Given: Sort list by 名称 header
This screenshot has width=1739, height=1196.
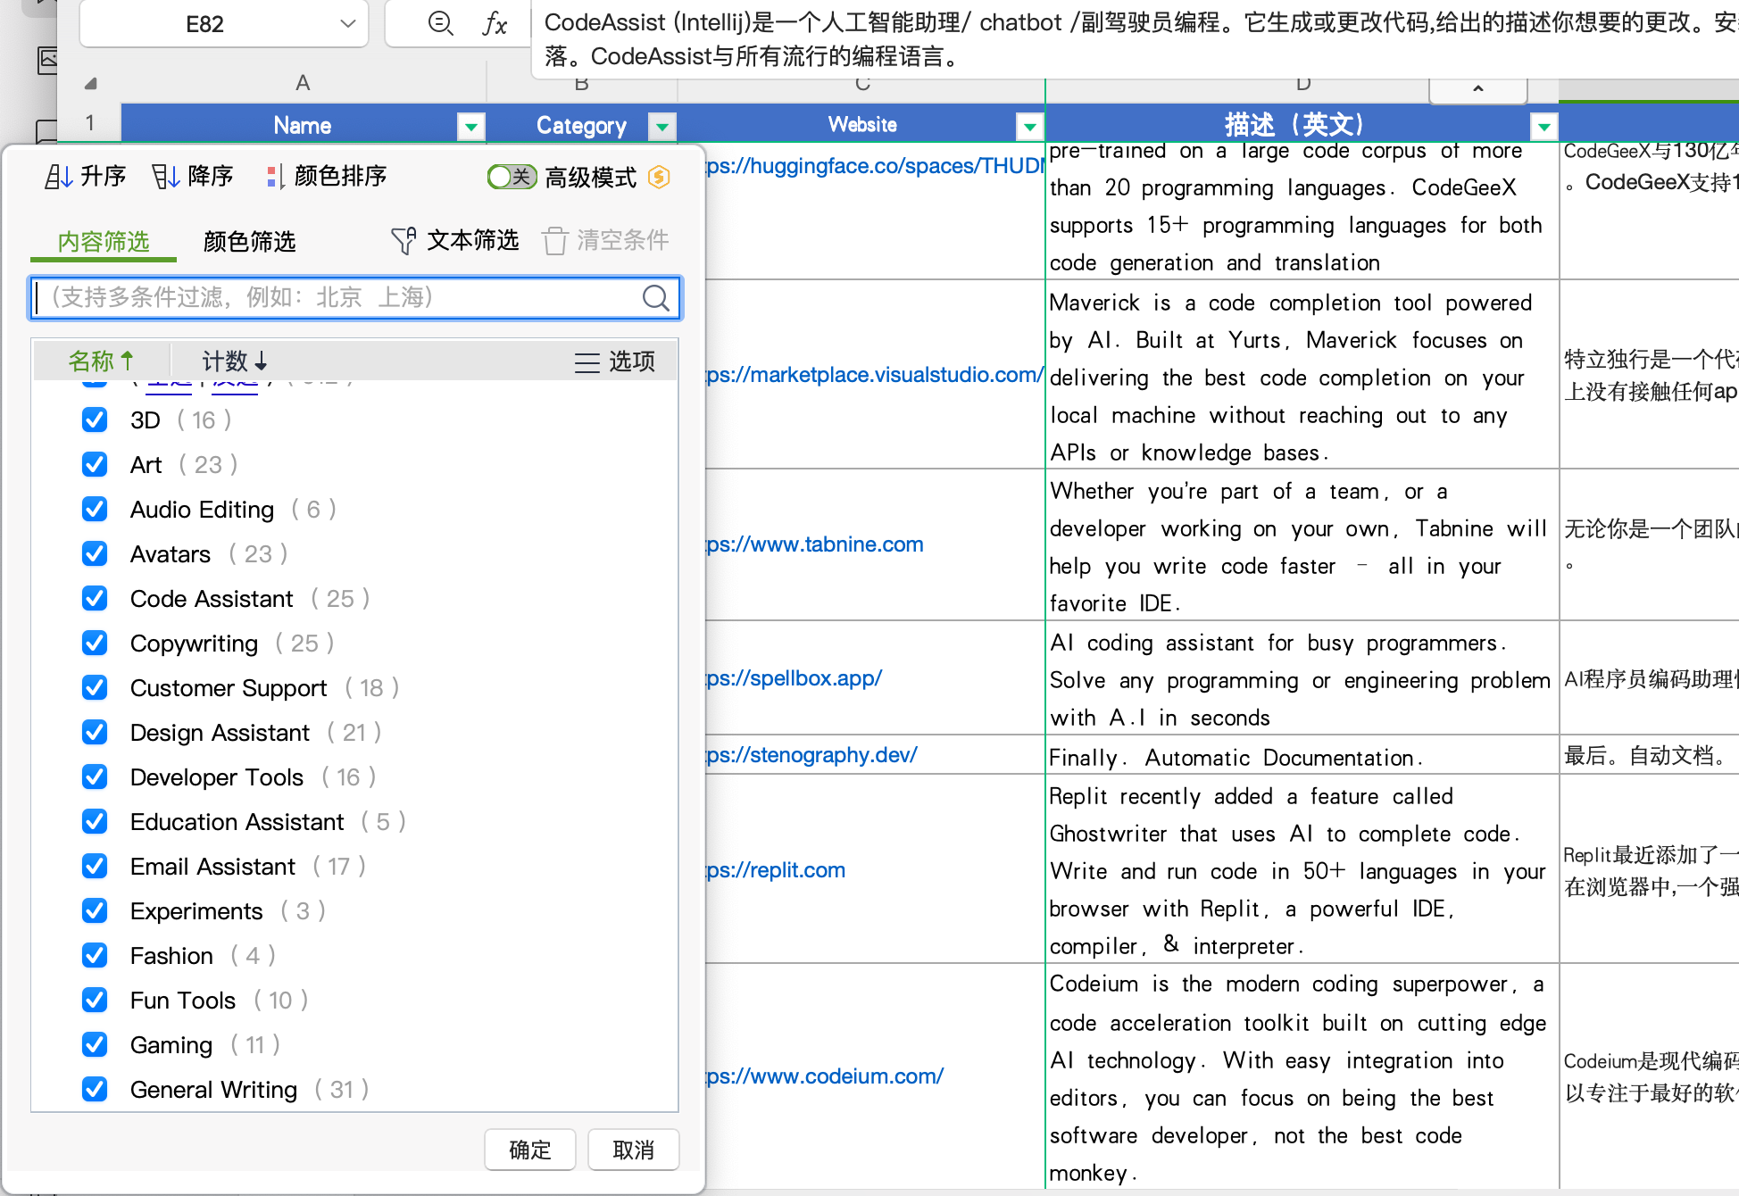Looking at the screenshot, I should click(101, 361).
